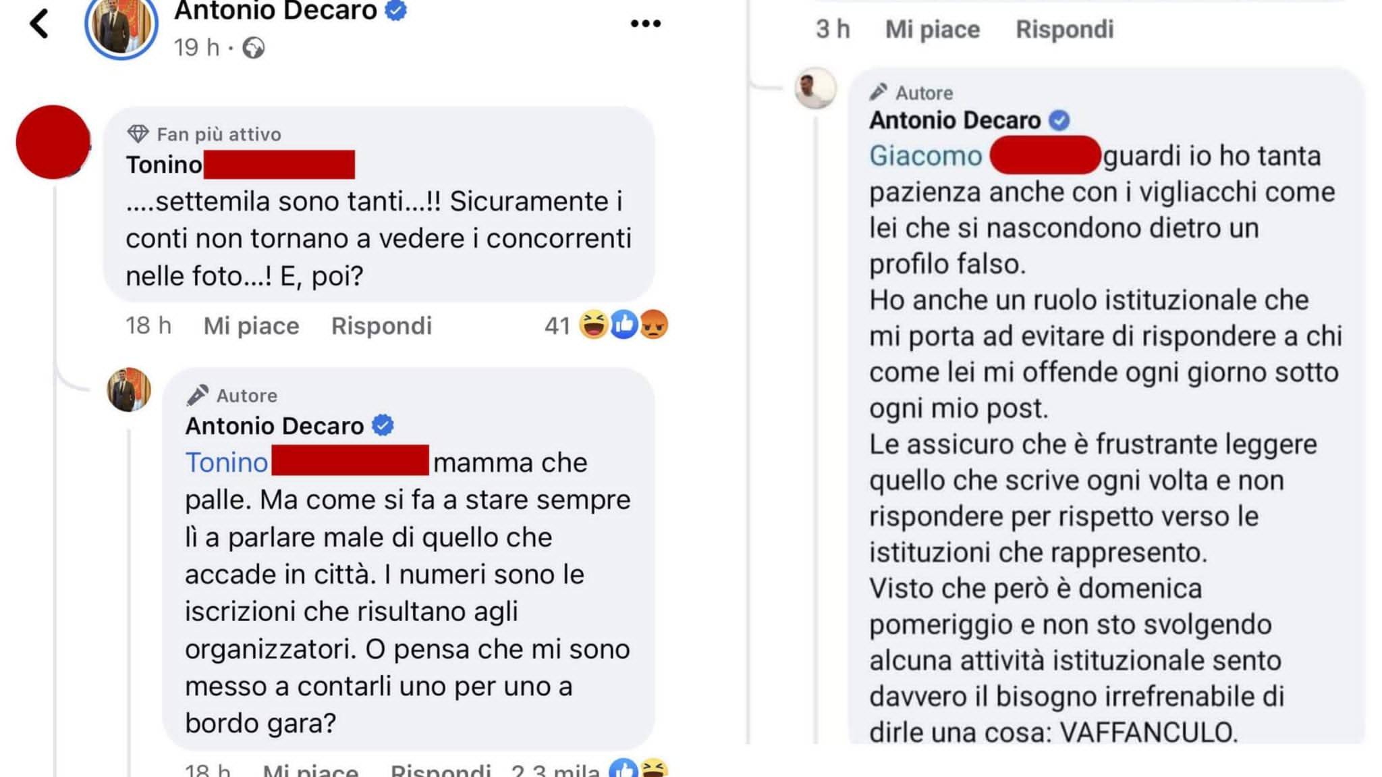Click 'Mi piace' at top of right panel
This screenshot has height=777, width=1382.
point(932,30)
